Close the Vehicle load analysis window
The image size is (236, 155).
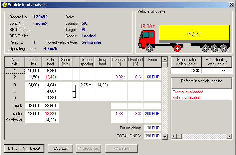click(231, 5)
